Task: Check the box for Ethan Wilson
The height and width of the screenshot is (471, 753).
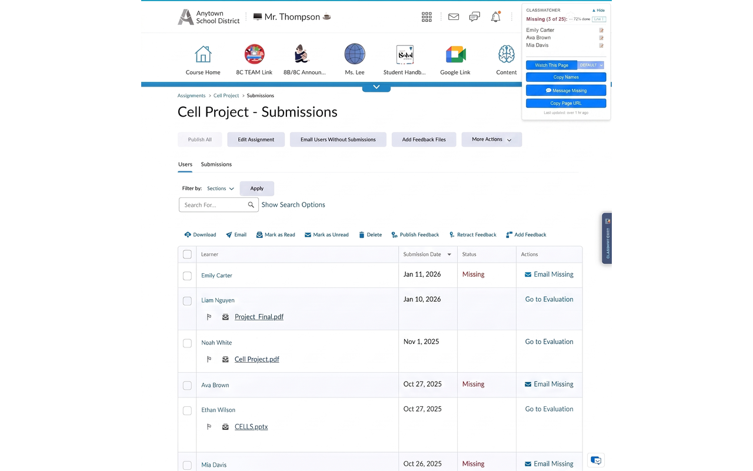Action: [187, 410]
